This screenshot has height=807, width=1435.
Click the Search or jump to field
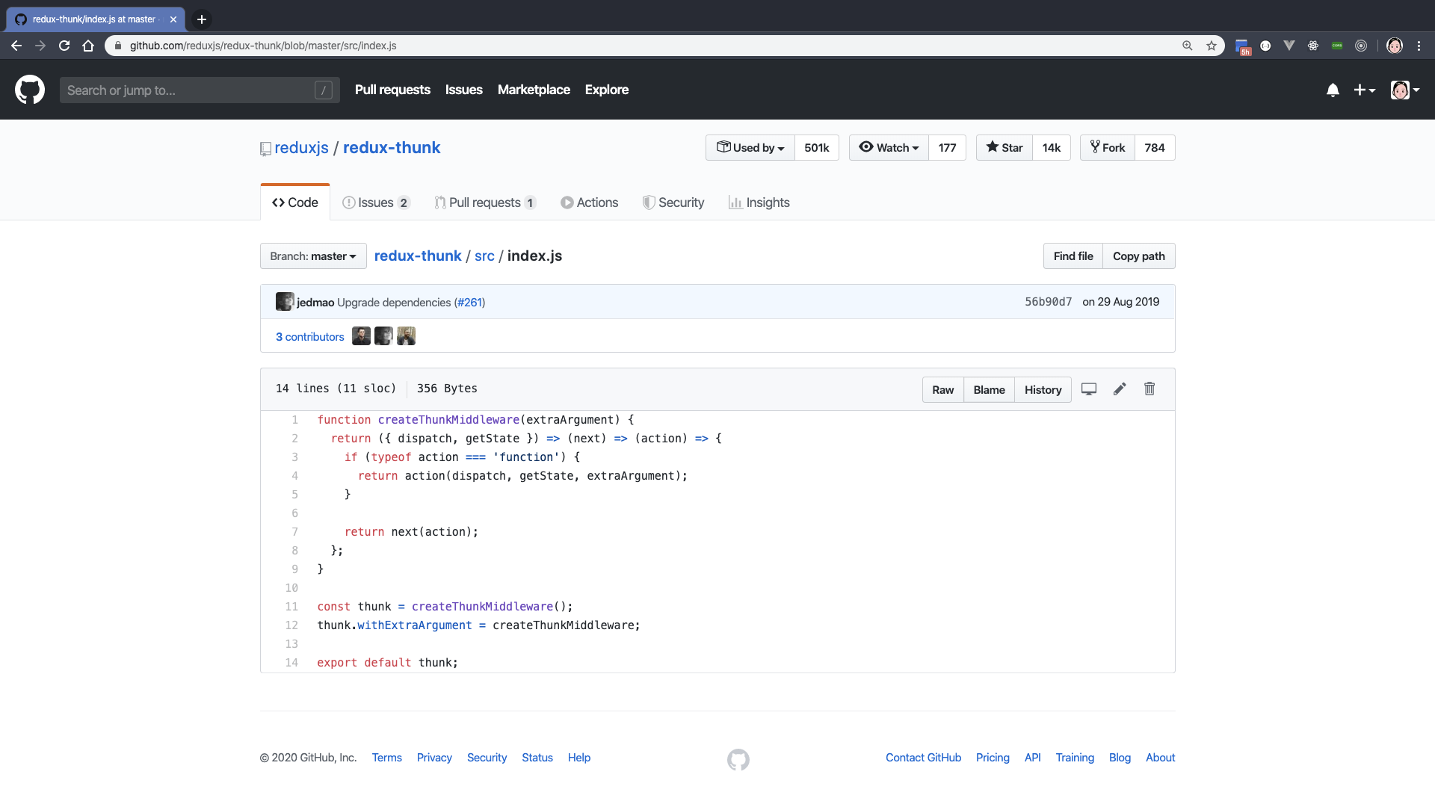[x=191, y=90]
